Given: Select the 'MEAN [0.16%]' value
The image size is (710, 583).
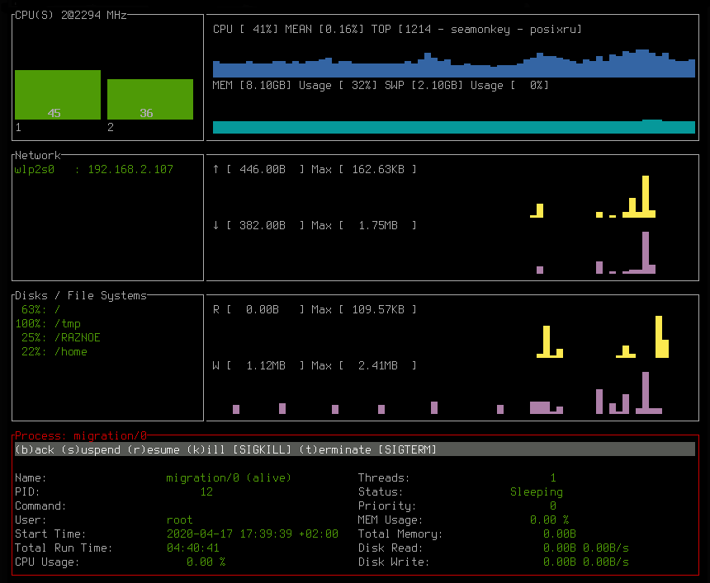Looking at the screenshot, I should coord(324,30).
